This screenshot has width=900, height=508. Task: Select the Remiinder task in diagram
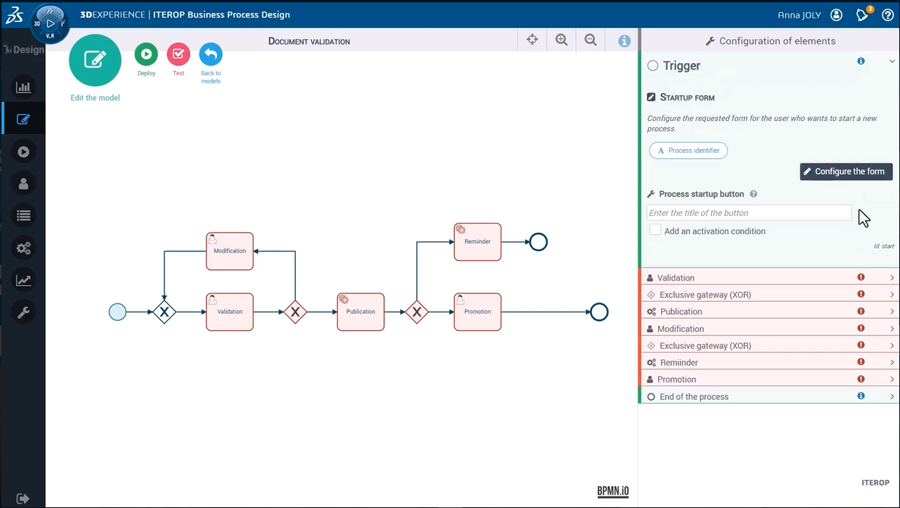click(x=478, y=242)
